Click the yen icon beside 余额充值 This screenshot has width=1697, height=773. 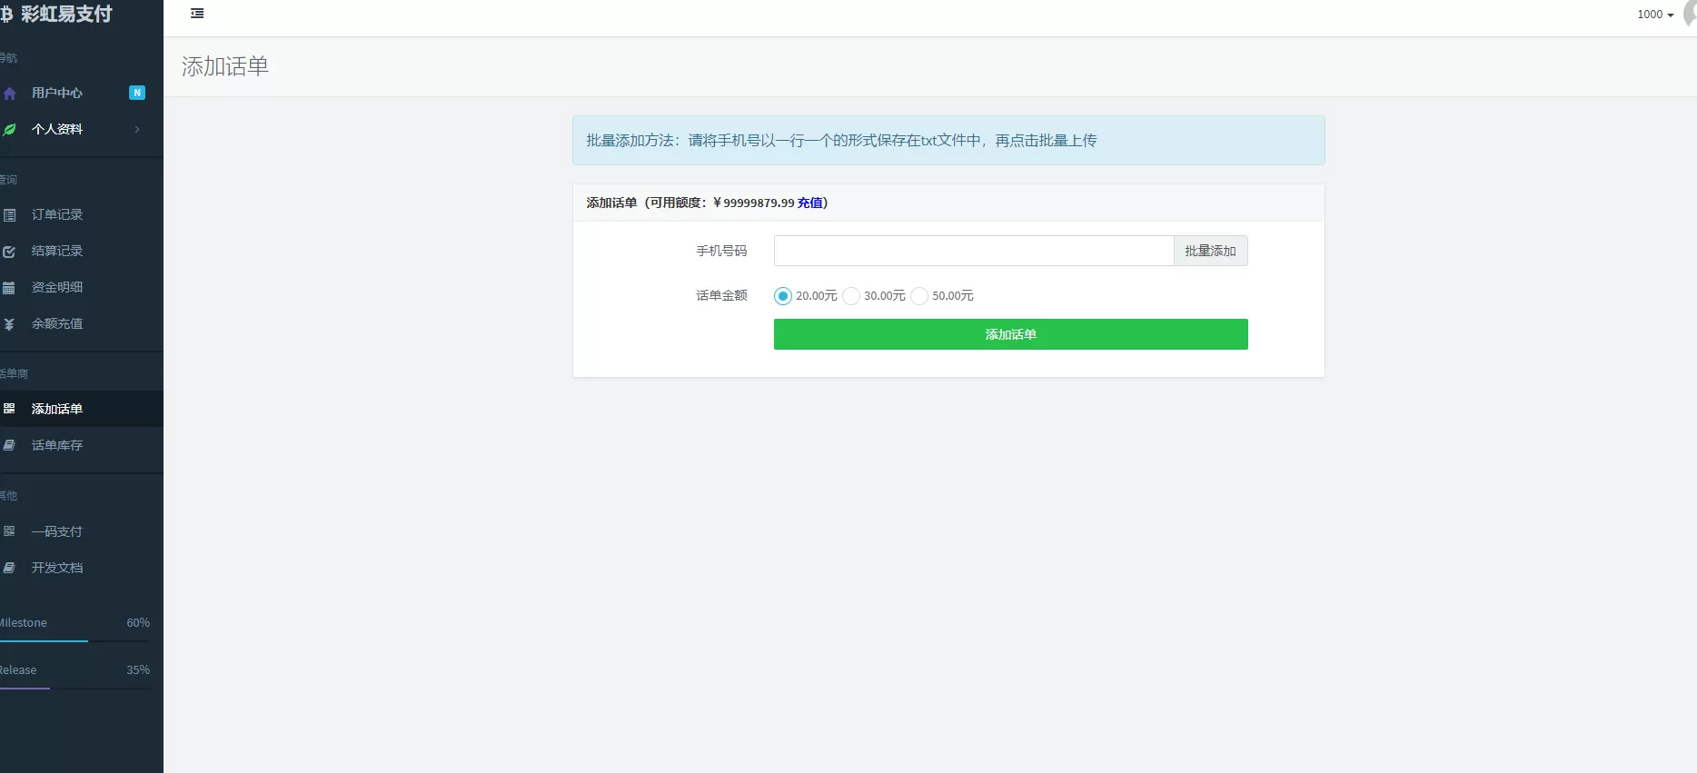[x=10, y=324]
